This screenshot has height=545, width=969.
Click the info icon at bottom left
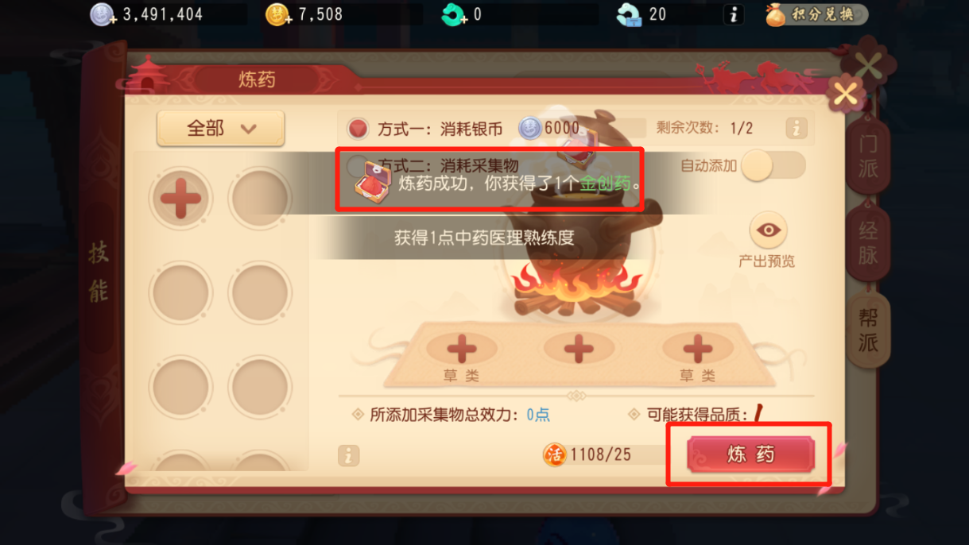348,455
